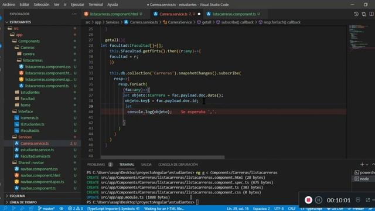Click CarreraService in the breadcrumb
The height and width of the screenshot is (211, 375).
(180, 22)
